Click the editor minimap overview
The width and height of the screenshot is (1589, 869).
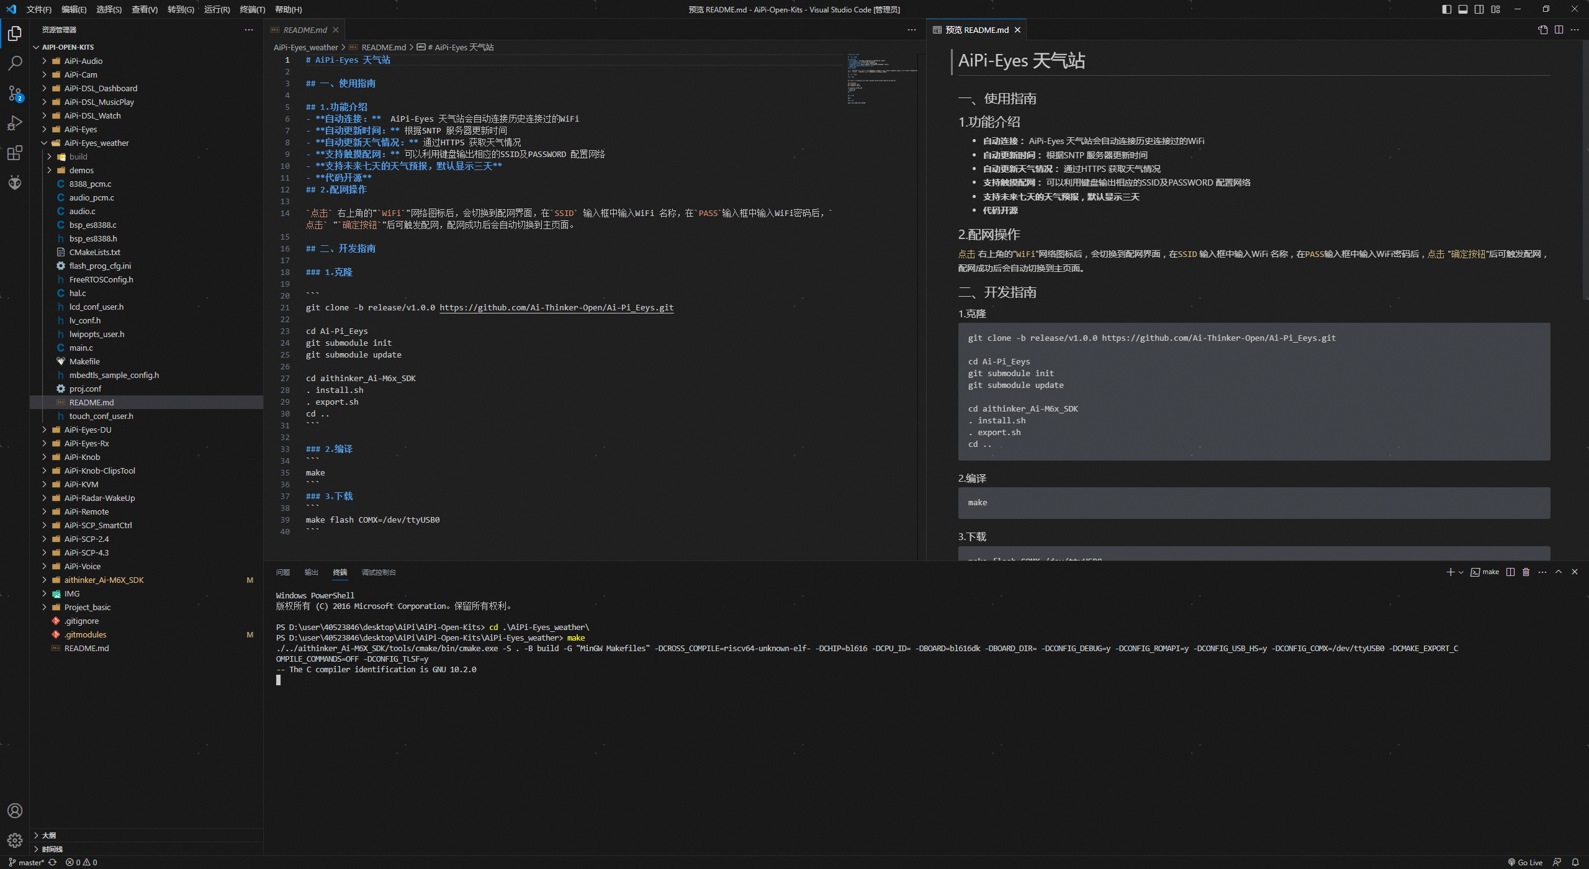click(881, 78)
